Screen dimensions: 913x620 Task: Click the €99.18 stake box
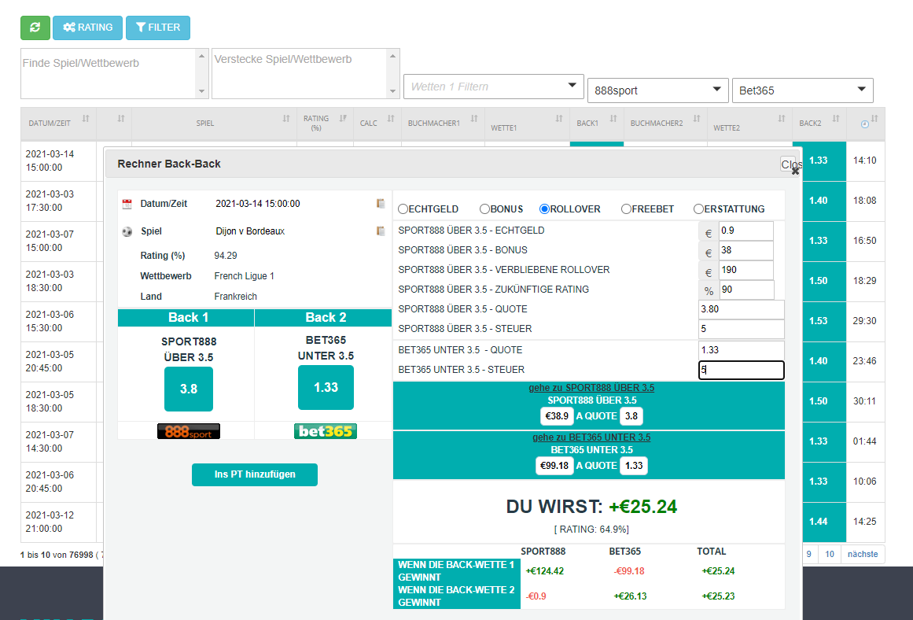(554, 466)
